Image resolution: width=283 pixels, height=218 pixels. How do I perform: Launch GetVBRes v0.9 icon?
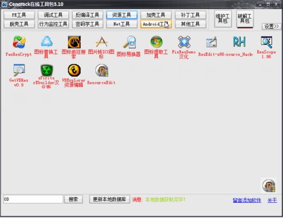point(19,70)
